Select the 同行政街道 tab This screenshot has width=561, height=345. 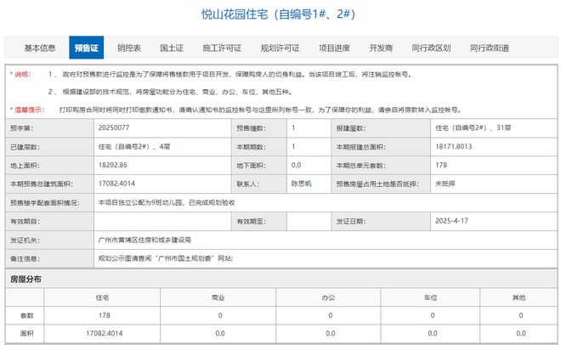pyautogui.click(x=489, y=48)
